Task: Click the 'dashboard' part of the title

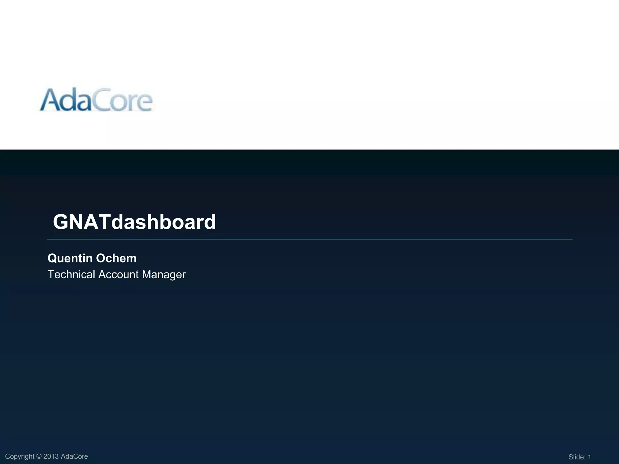Action: tap(164, 222)
